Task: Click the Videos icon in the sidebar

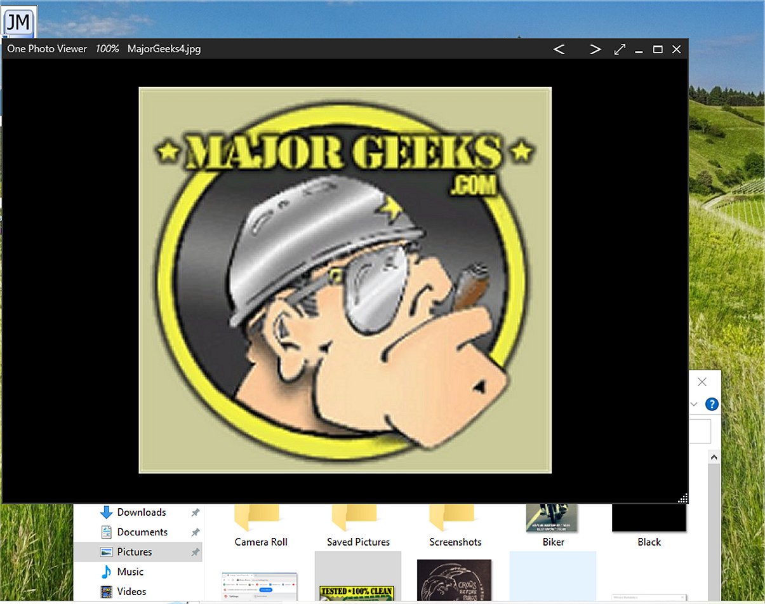Action: (105, 591)
